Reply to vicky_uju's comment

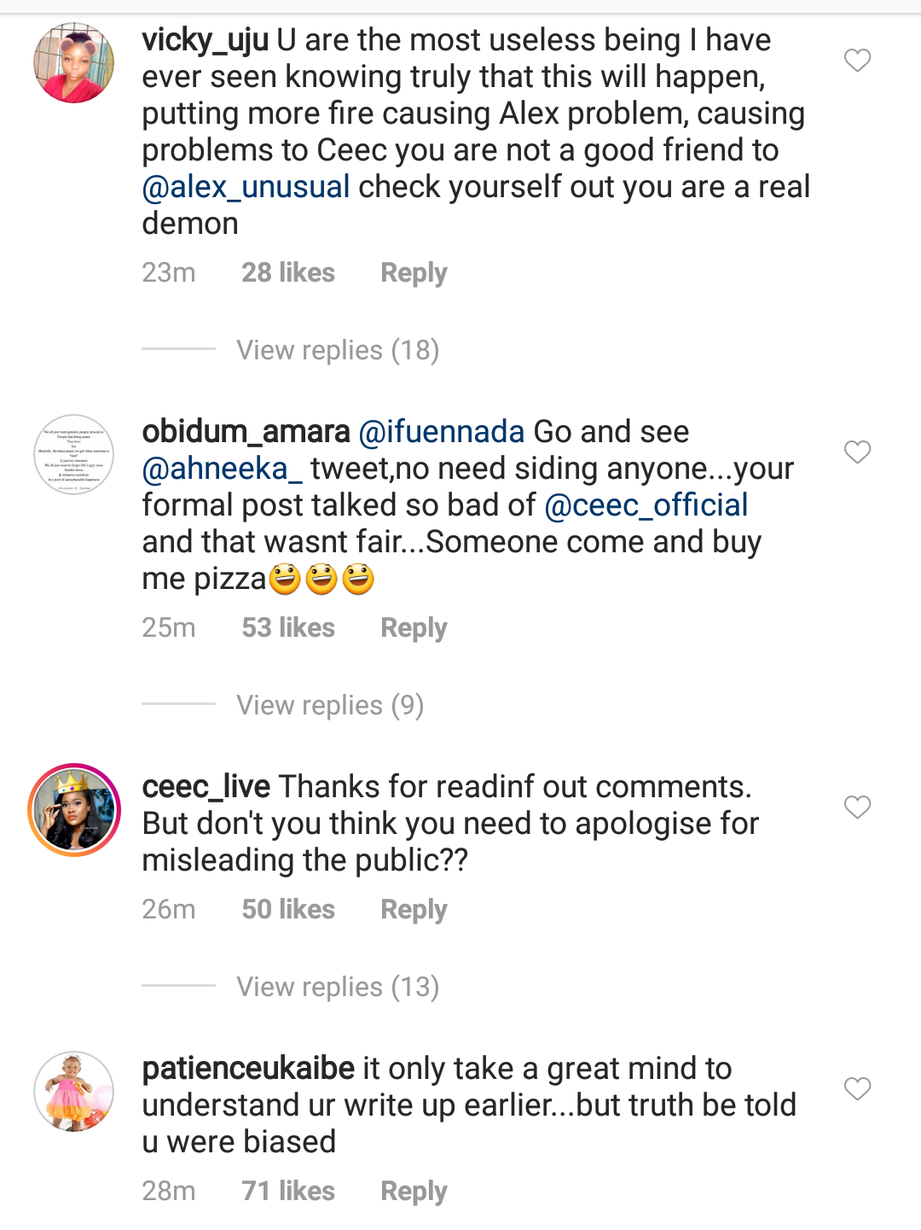(x=414, y=273)
